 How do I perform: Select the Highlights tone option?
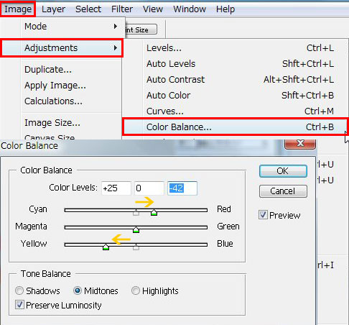click(x=136, y=290)
